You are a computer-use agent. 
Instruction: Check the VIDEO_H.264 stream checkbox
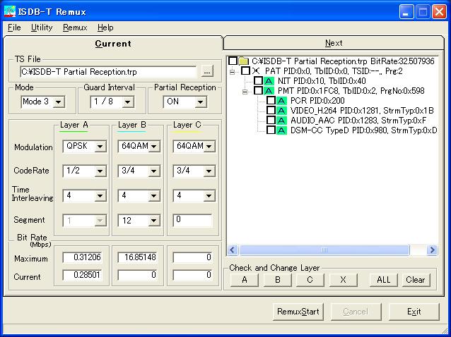click(271, 111)
